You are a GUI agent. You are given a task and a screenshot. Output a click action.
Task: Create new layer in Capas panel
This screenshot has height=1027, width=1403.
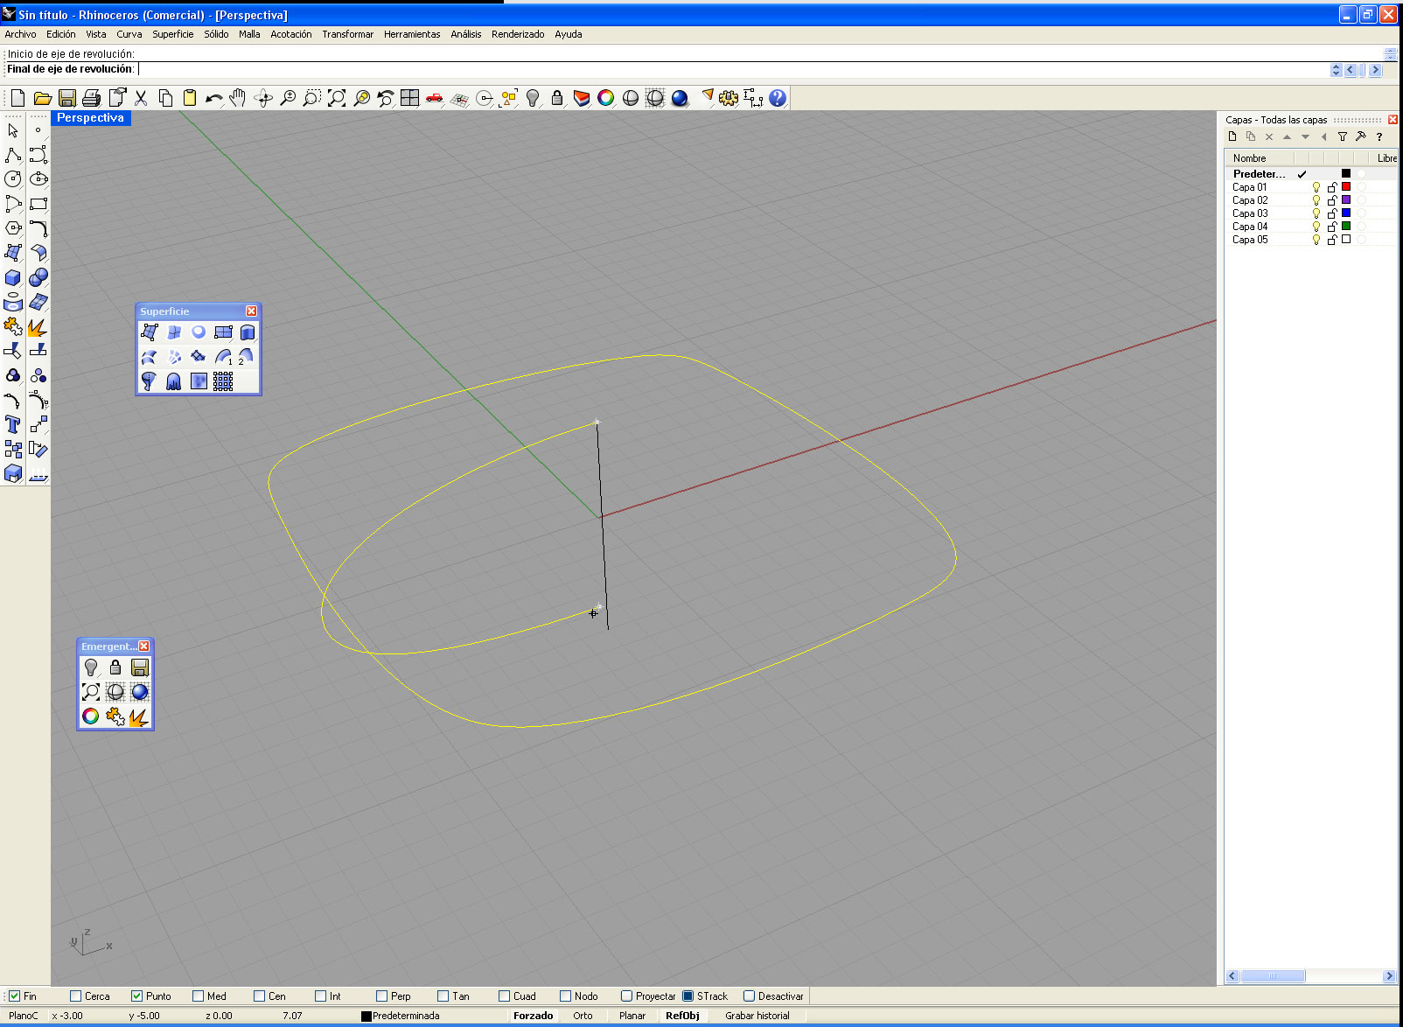point(1232,136)
